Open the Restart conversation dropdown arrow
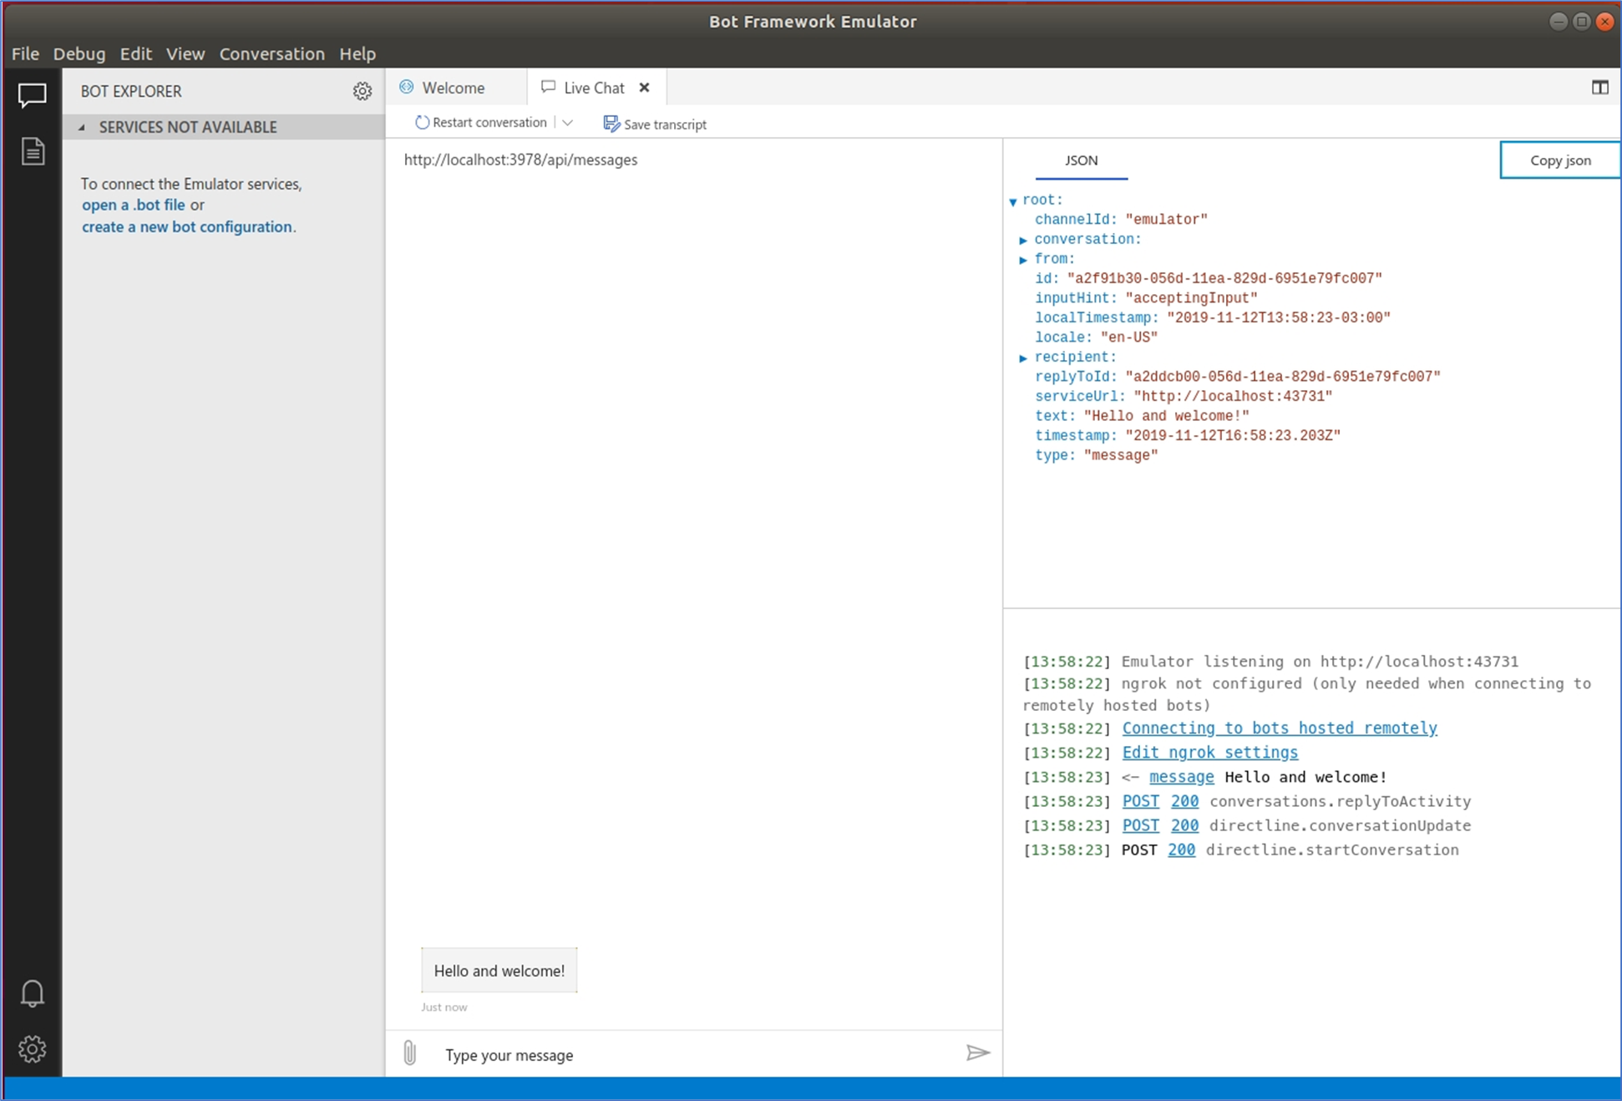Viewport: 1622px width, 1101px height. tap(568, 123)
